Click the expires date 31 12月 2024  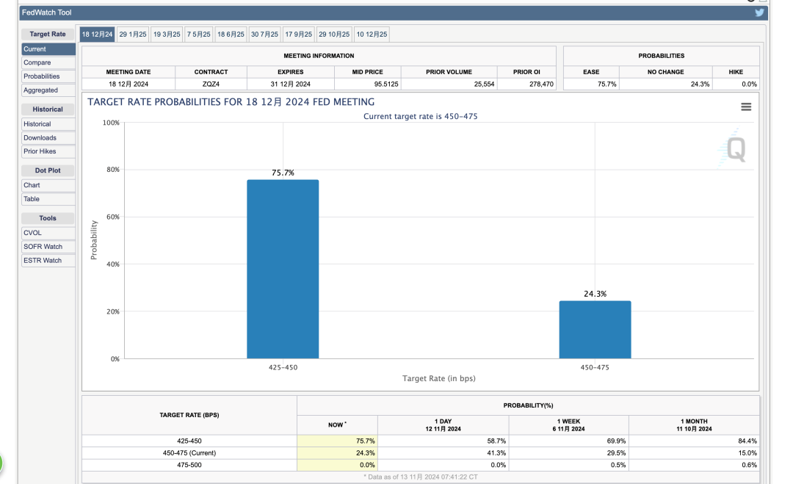point(290,84)
